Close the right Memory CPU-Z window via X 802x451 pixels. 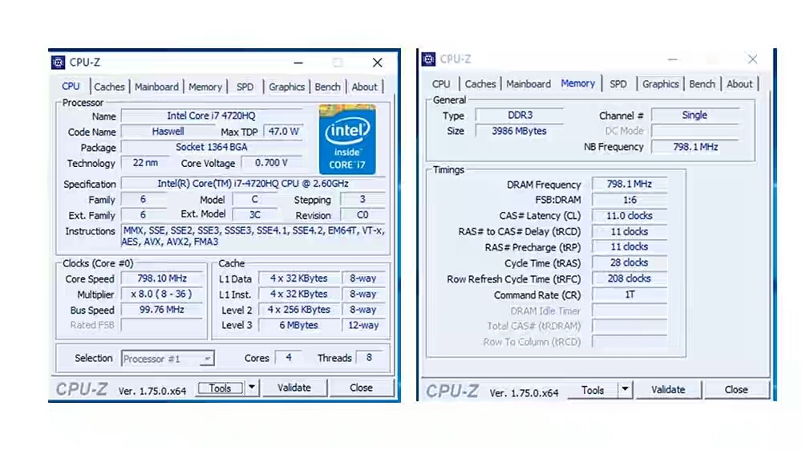click(x=752, y=59)
